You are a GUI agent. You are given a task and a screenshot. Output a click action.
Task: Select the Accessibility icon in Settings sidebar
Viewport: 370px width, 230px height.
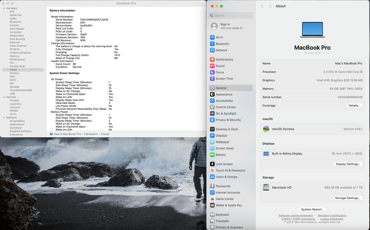click(212, 101)
